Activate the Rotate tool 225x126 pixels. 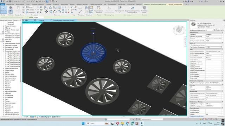click(55, 12)
